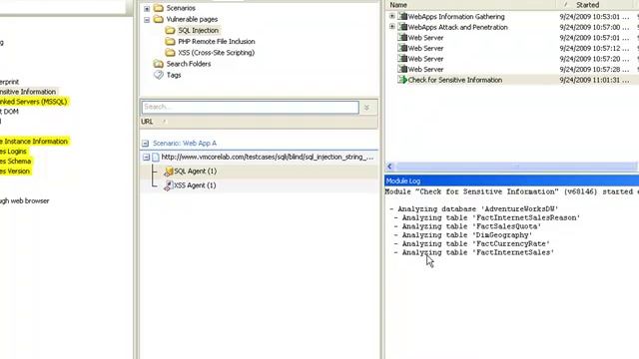Click the Tags icon
This screenshot has width=639, height=359.
point(159,75)
